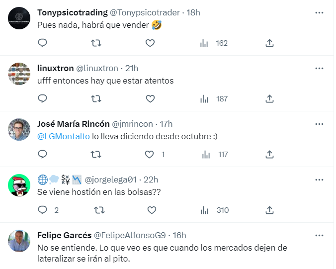Screen dimensions: 336x269
Task: Click linuxtron's profile avatar
Action: (20, 74)
